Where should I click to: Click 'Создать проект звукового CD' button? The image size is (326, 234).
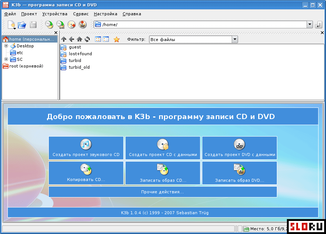click(x=86, y=148)
